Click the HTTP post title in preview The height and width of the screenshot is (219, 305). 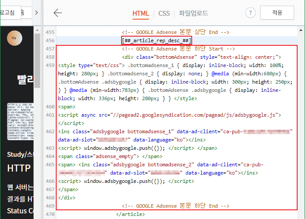click(x=19, y=168)
